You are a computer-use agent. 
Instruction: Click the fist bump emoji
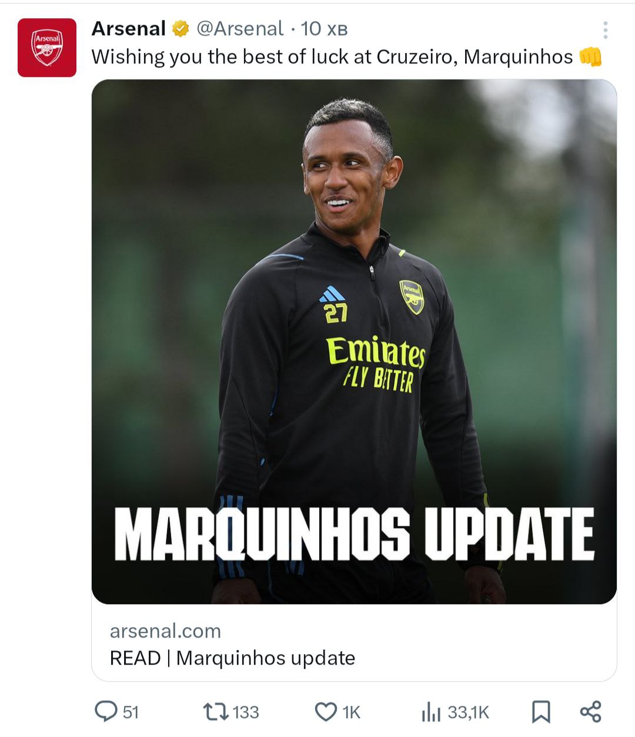point(590,56)
